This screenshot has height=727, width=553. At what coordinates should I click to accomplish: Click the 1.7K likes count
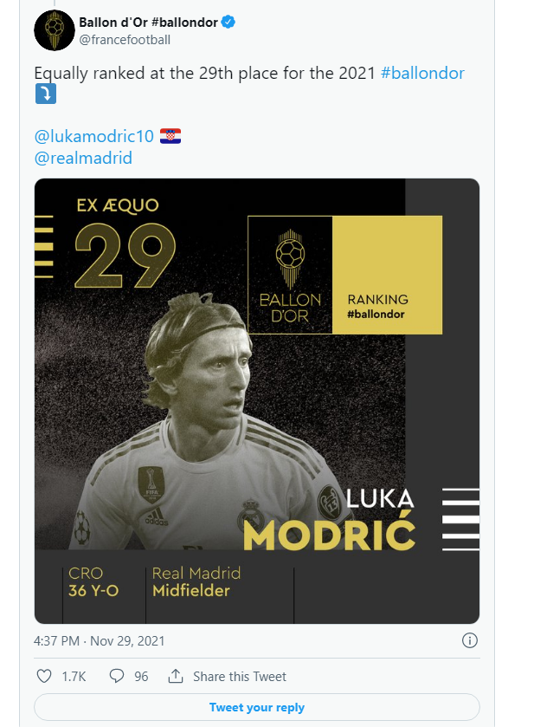(x=74, y=677)
